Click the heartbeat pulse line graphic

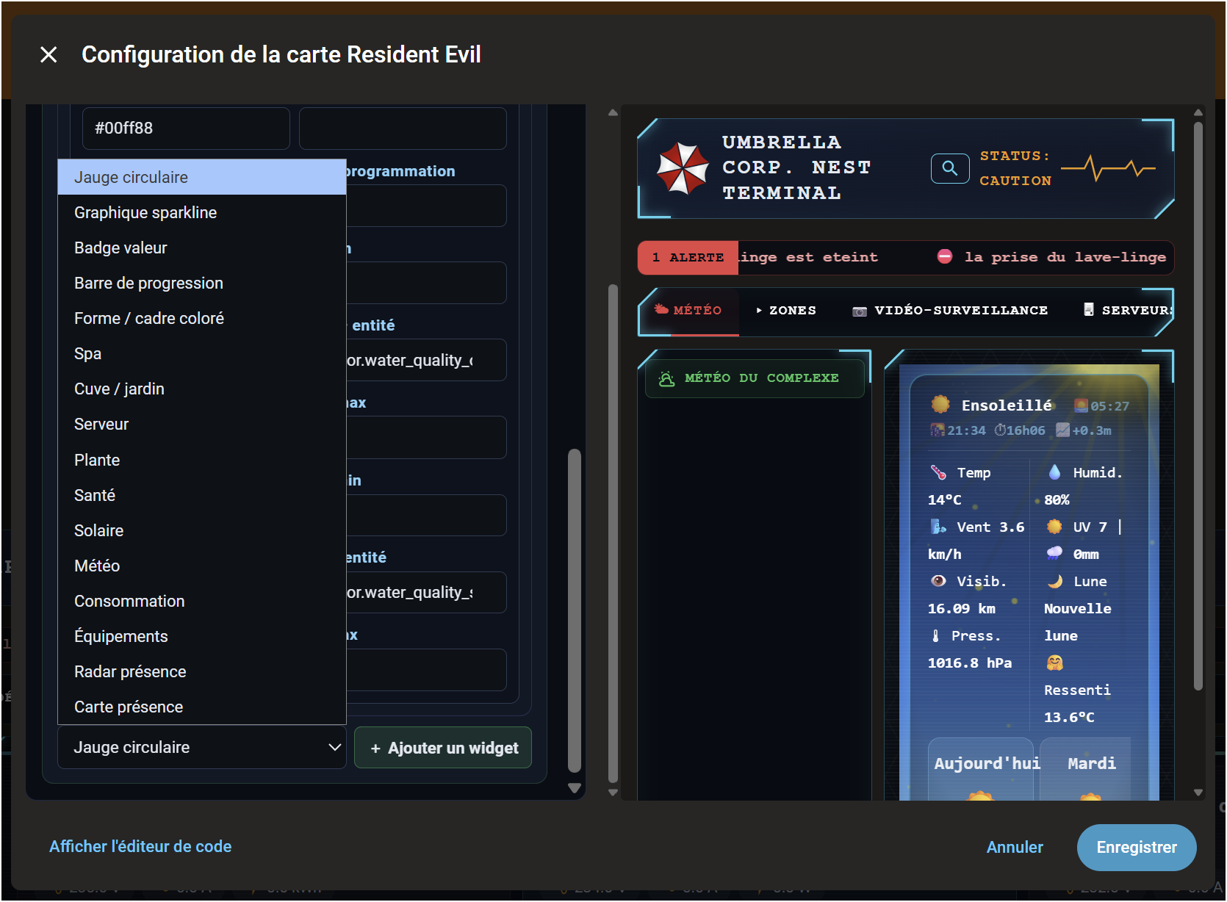[1108, 168]
